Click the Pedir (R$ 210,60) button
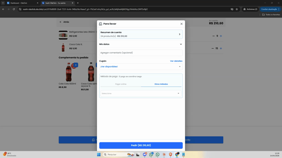Image resolution: width=282 pixels, height=158 pixels. coord(141,145)
